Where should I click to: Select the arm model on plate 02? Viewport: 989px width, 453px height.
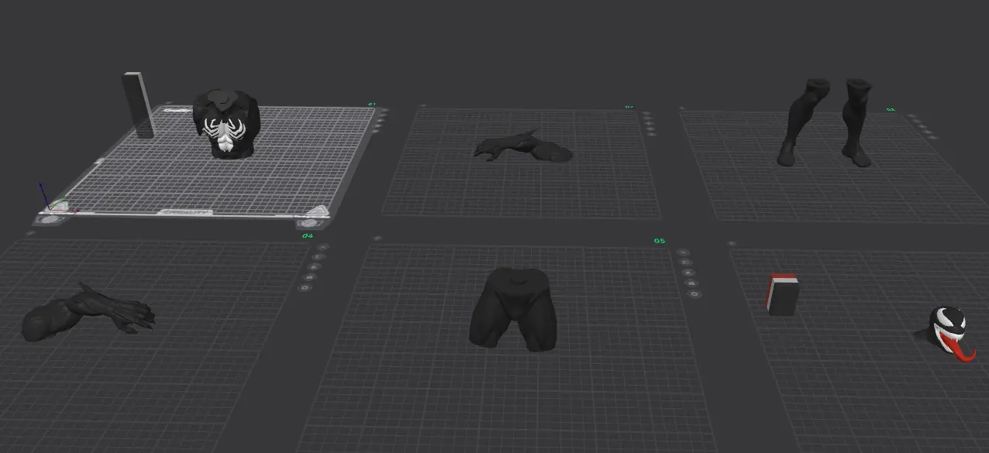click(523, 147)
